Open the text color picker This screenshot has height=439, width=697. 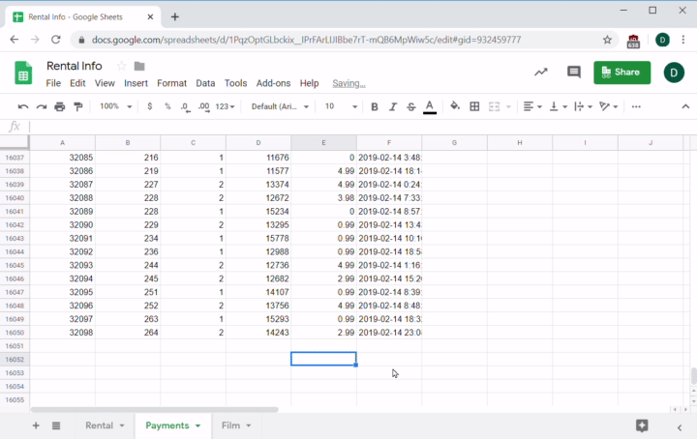430,106
